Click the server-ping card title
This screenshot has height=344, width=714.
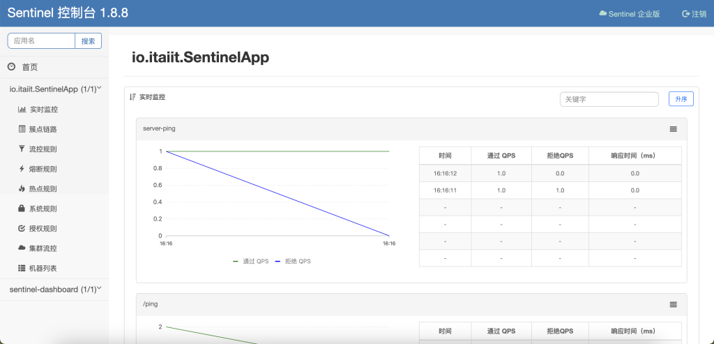[x=159, y=128]
